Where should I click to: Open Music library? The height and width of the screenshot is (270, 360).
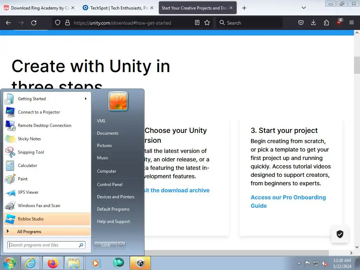click(102, 158)
